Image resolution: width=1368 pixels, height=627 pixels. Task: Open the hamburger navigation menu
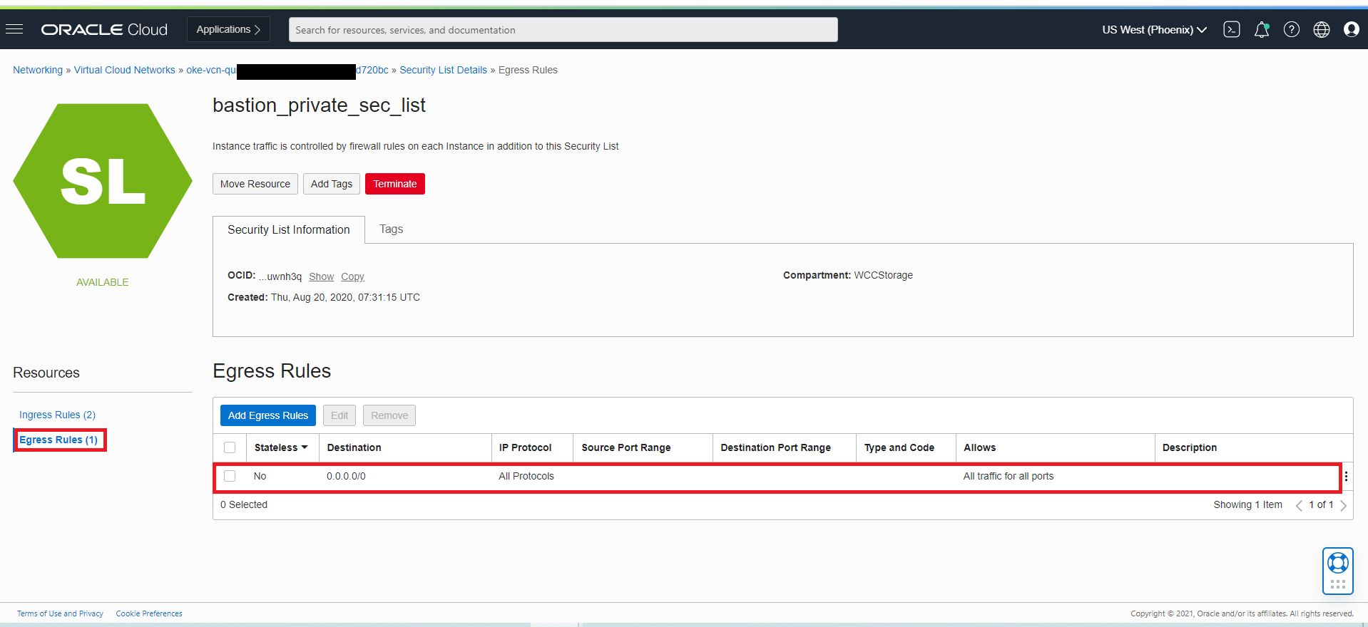coord(14,29)
